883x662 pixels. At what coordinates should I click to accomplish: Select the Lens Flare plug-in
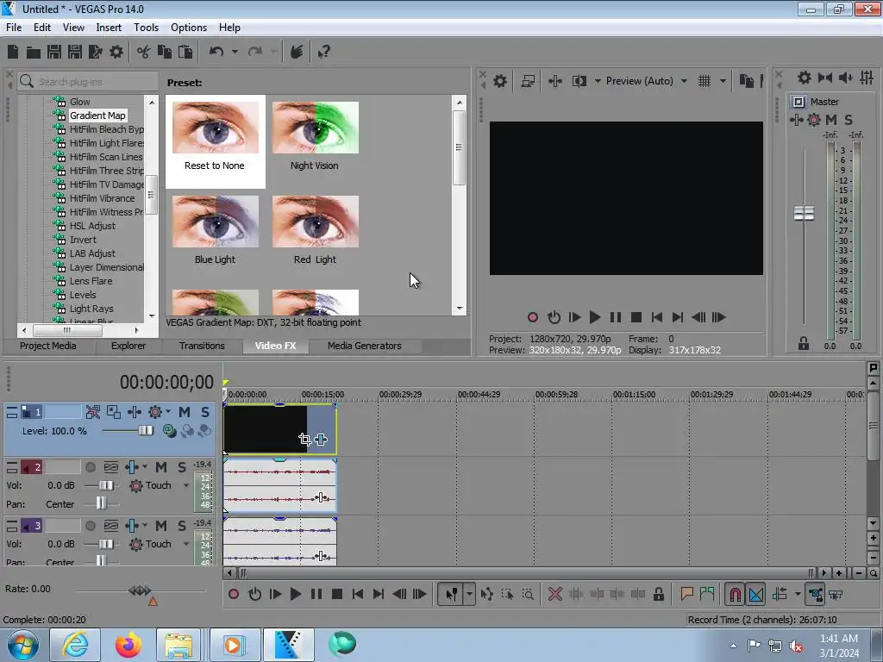coord(91,281)
